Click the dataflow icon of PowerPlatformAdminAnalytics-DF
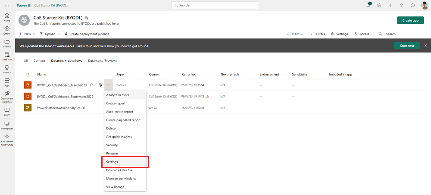The height and width of the screenshot is (195, 431). pyautogui.click(x=28, y=108)
